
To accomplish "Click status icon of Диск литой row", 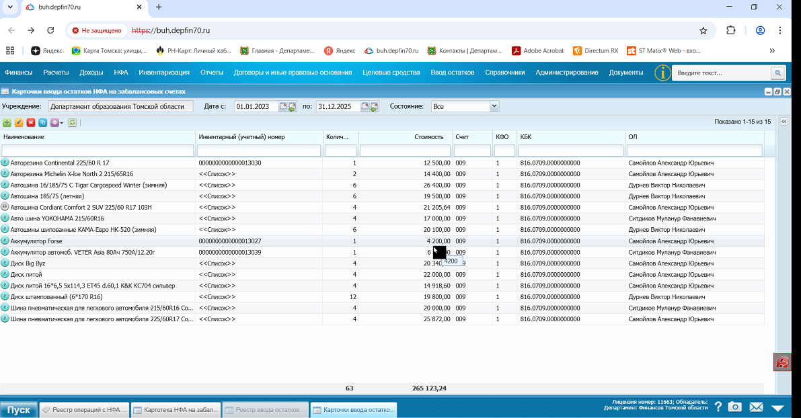I will pos(5,275).
